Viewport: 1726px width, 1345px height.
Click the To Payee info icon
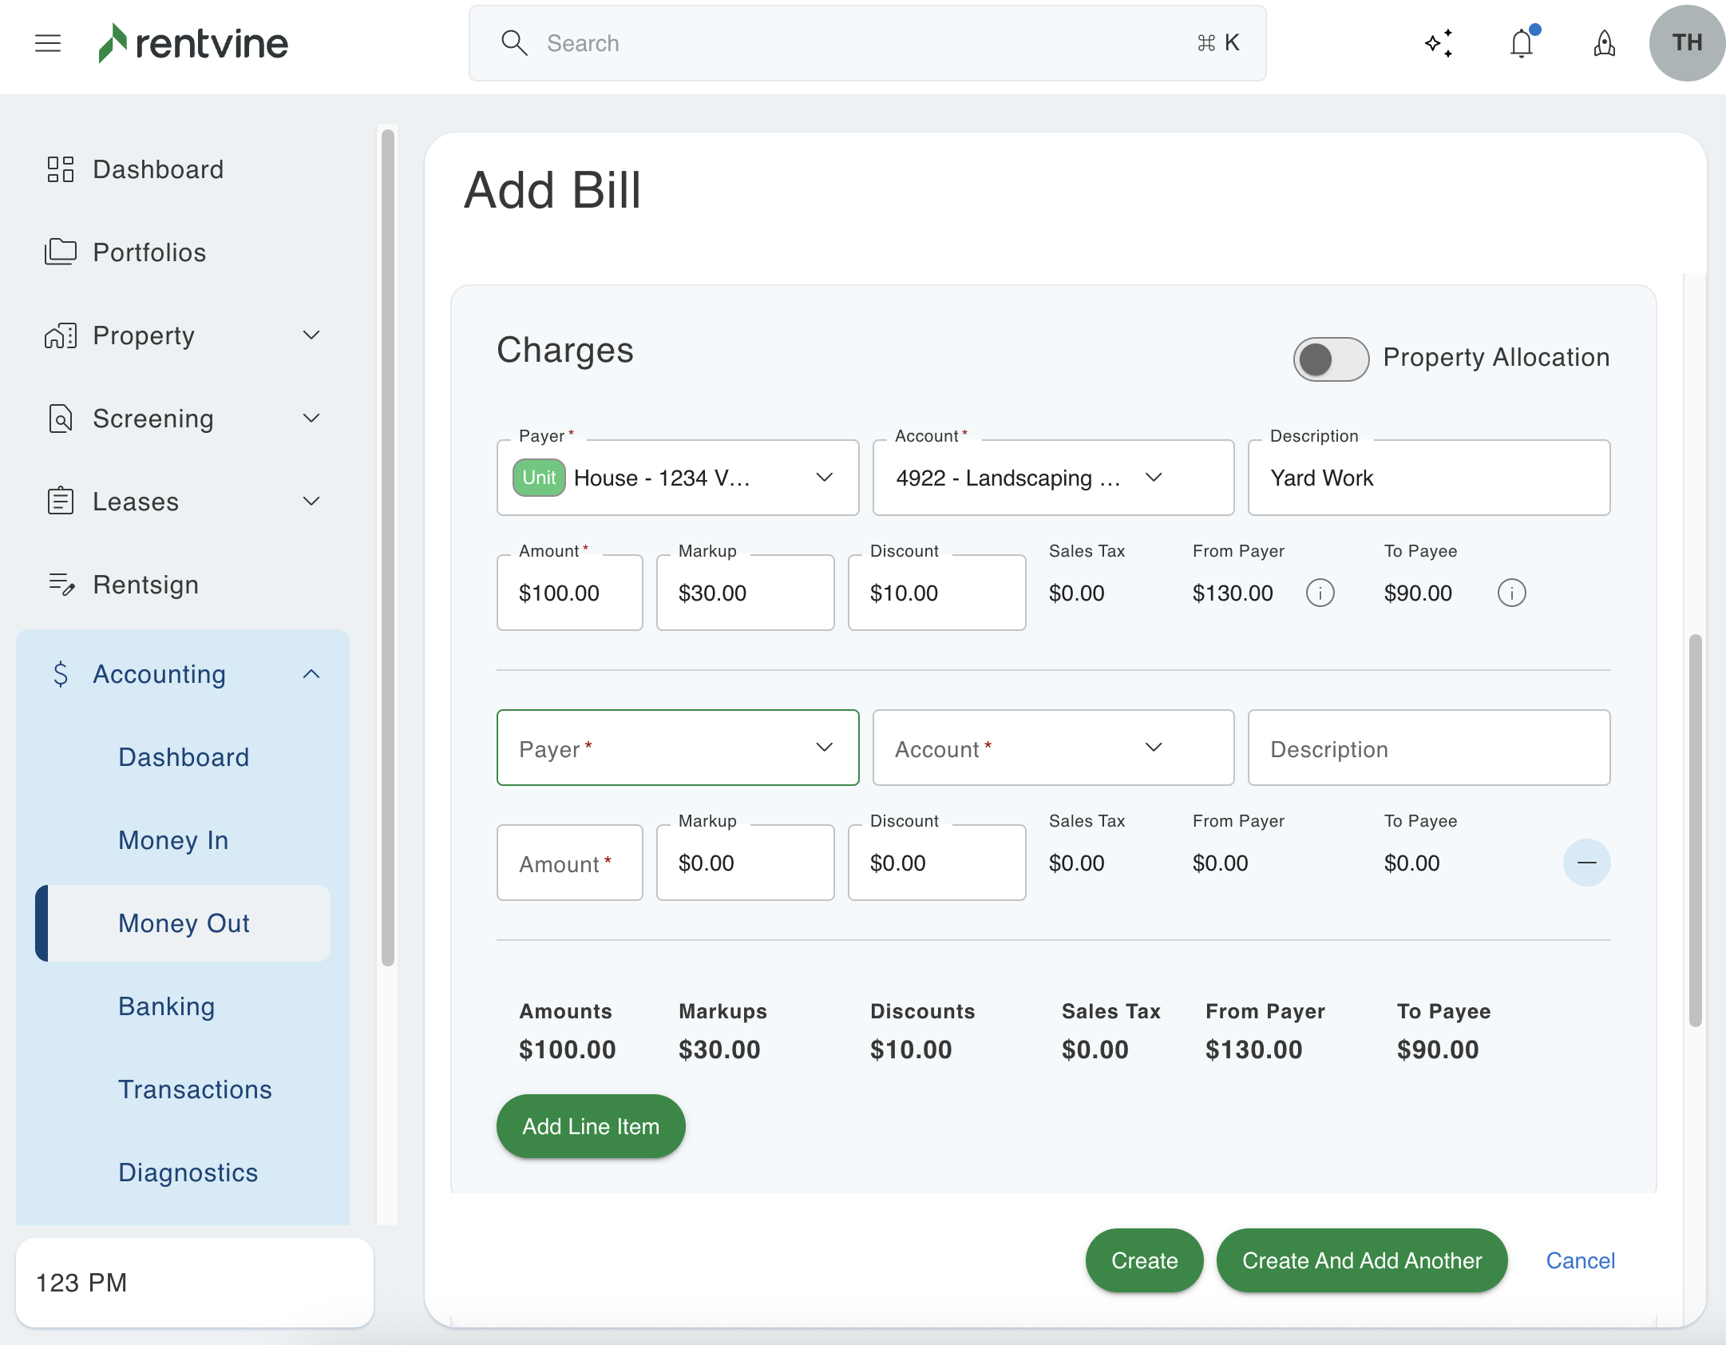pos(1511,593)
